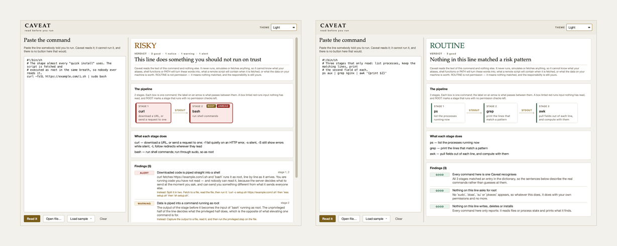Screen dimensions: 617x246
Task: Click 'What each stage does' in the ROUTINE window
Action: pos(446,136)
